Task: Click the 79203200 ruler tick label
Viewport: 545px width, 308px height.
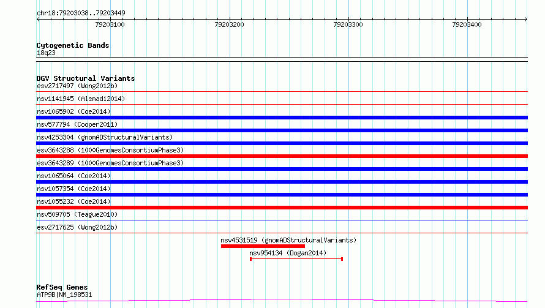Action: pos(230,24)
